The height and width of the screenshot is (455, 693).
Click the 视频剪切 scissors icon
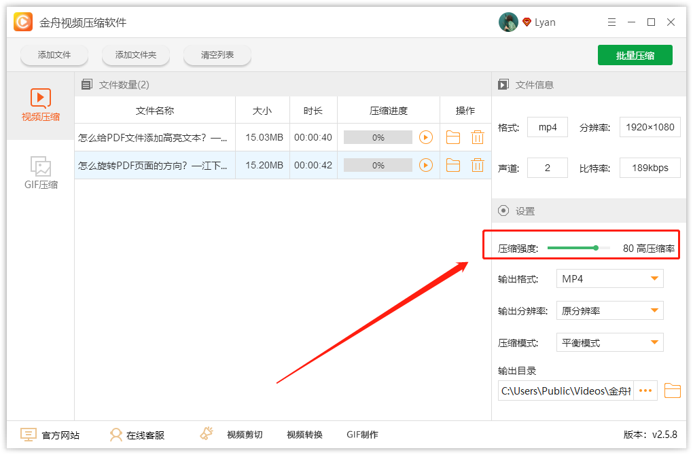click(x=207, y=433)
